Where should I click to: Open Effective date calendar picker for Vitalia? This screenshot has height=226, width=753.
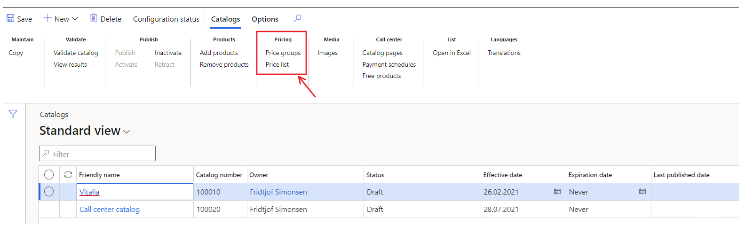[557, 192]
